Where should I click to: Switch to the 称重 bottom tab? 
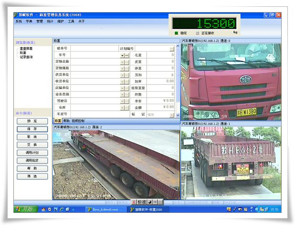[58, 121]
